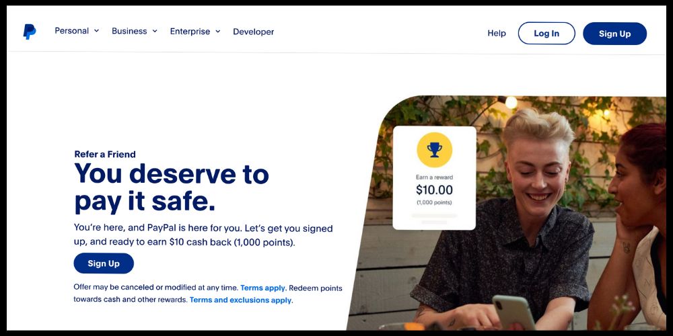
Task: Click Sign Up below the cash back text
Action: pos(104,263)
